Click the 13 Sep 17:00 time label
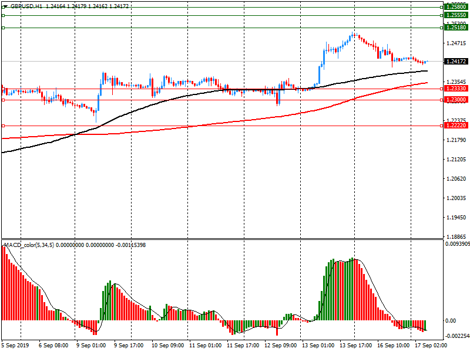Image resolution: width=470 pixels, height=352 pixels. [356, 346]
